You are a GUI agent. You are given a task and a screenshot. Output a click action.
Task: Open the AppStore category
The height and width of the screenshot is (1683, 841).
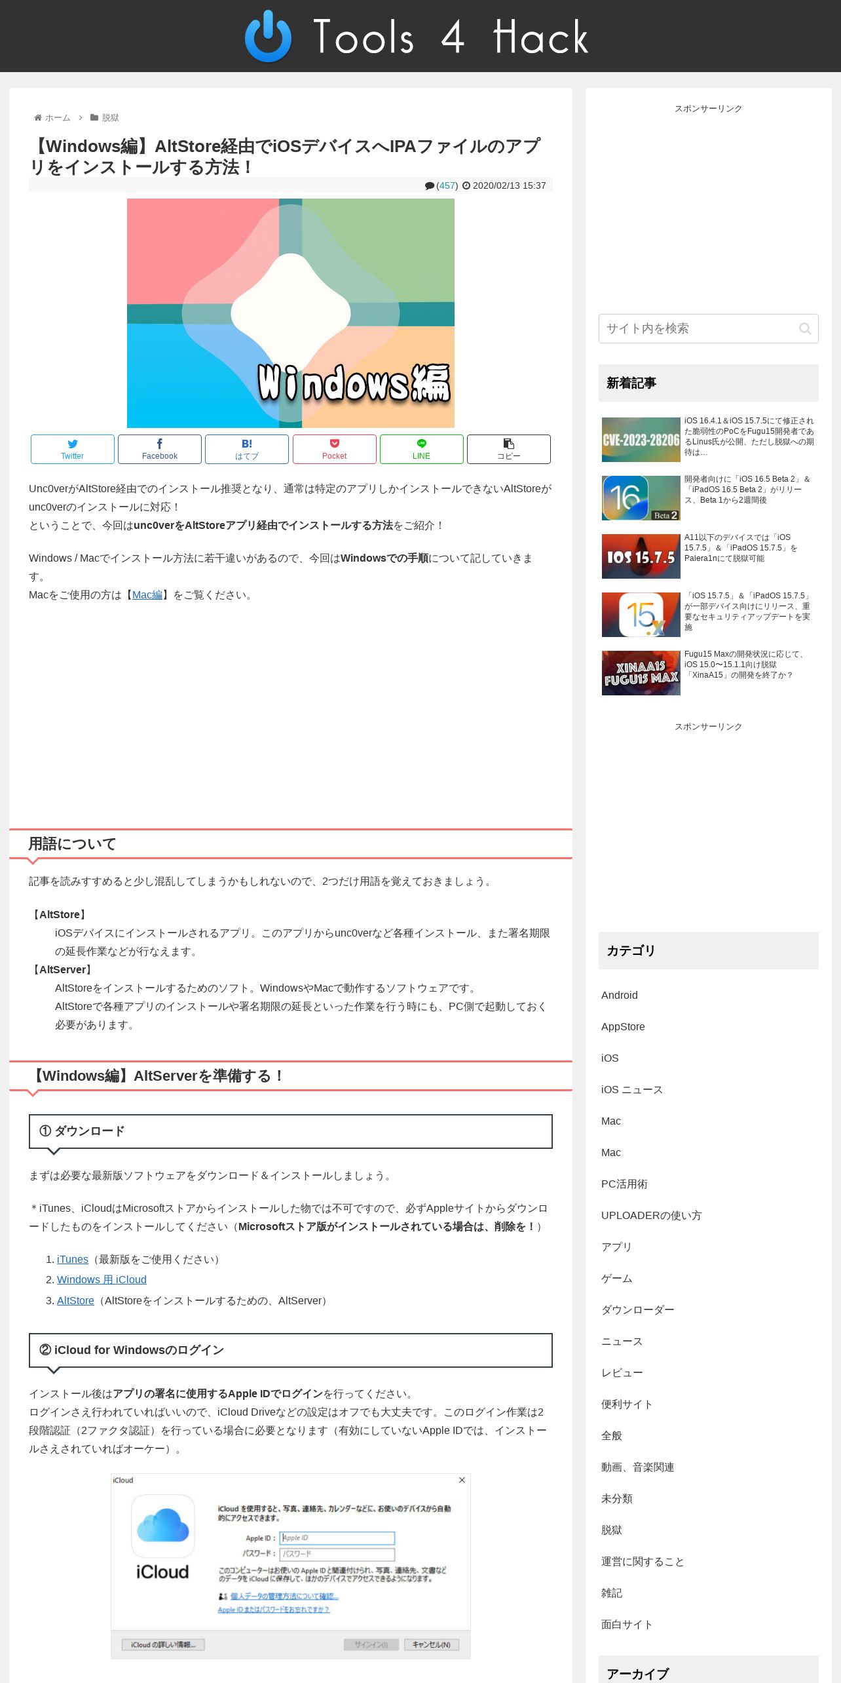[623, 1026]
